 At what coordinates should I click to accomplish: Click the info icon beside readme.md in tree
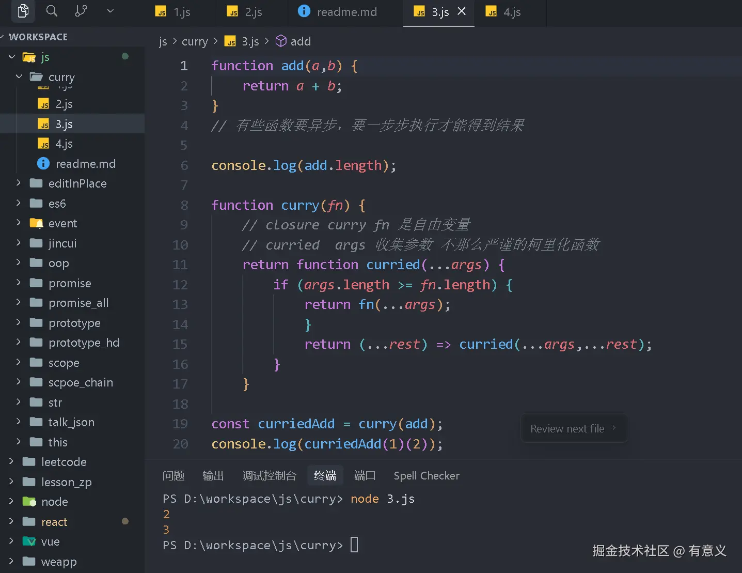[x=43, y=163]
